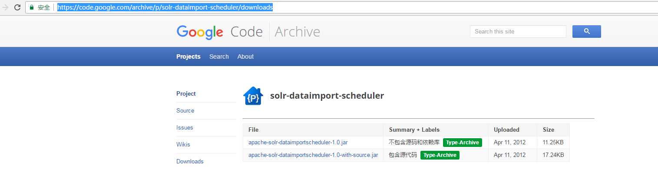Click into Search this site field
The width and height of the screenshot is (658, 183).
pos(518,31)
